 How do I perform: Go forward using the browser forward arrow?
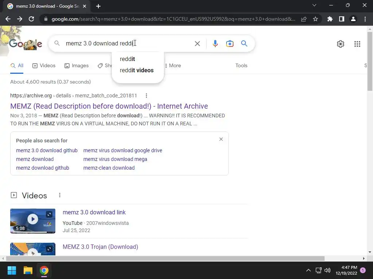[x=20, y=19]
